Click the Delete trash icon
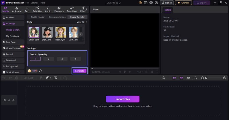Image resolution: width=229 pixels, height=120 pixels. (17, 78)
